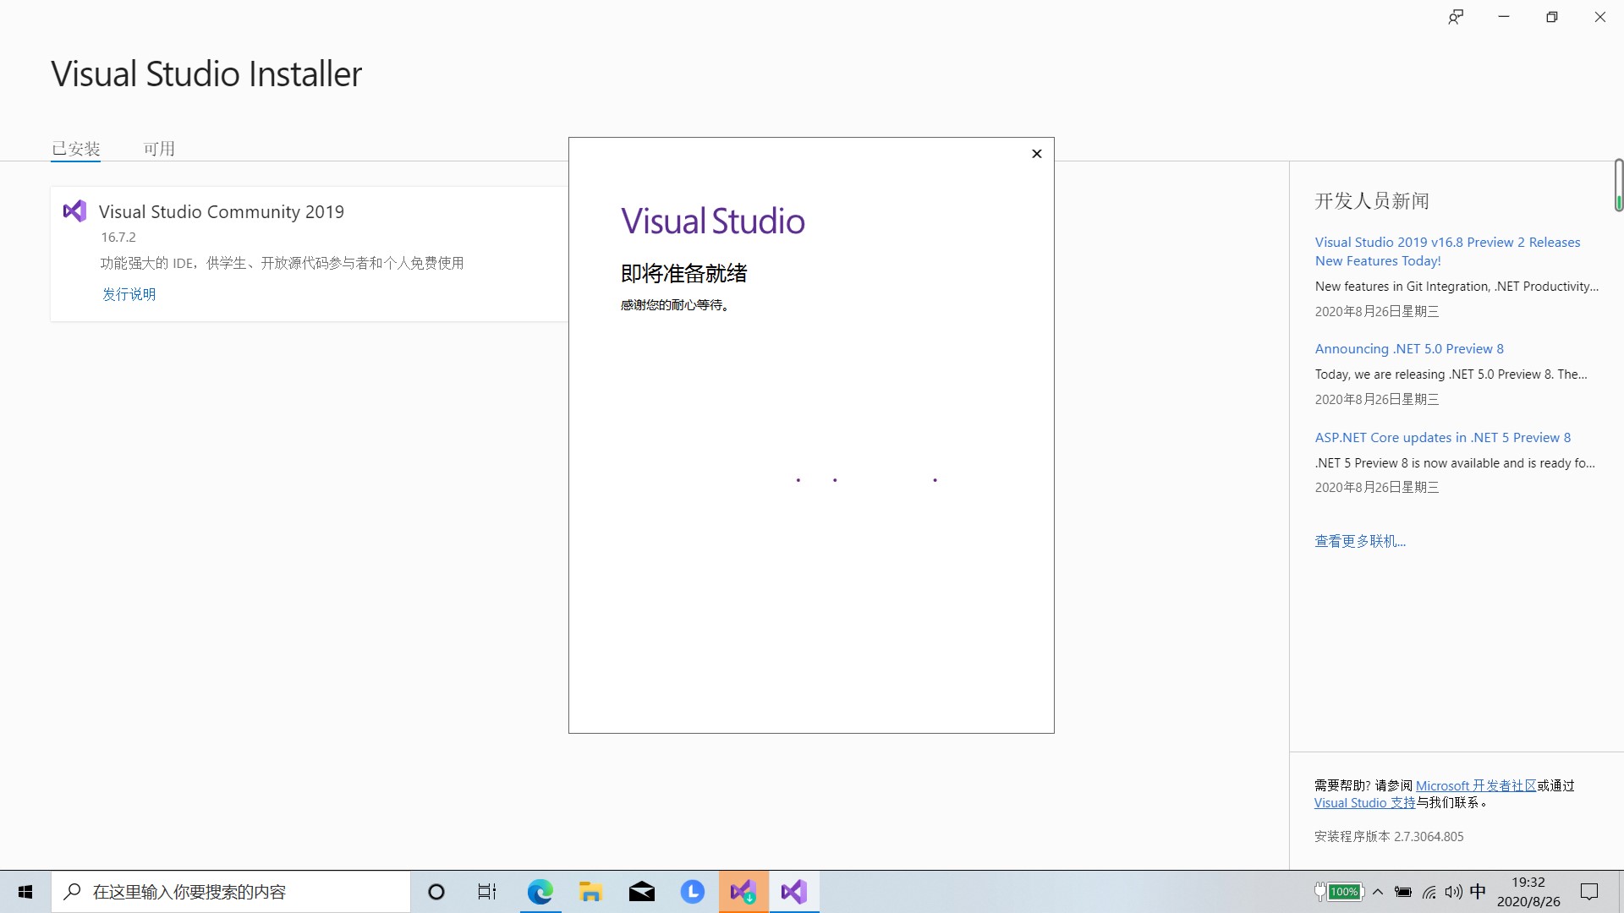Image resolution: width=1624 pixels, height=913 pixels.
Task: Open Microsoft Edge from the taskbar
Action: click(540, 892)
